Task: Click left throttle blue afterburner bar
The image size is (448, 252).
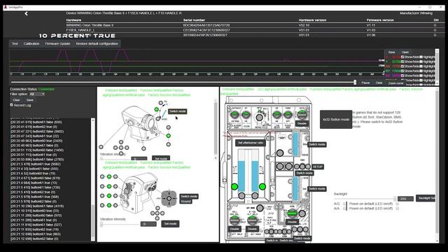Action: 241,176
